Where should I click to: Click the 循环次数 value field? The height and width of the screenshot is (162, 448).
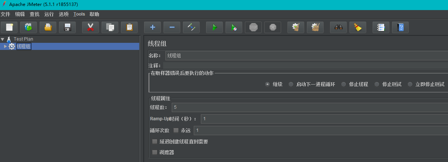[321, 130]
